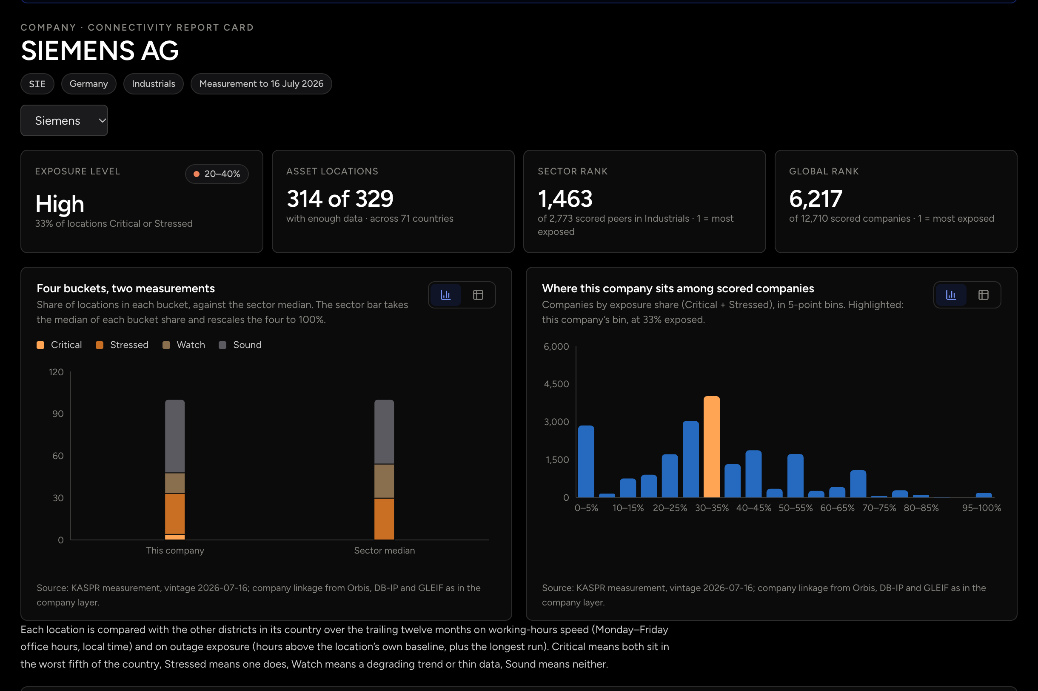Image resolution: width=1038 pixels, height=691 pixels.
Task: Show table view for scored companies panel
Action: (x=984, y=295)
